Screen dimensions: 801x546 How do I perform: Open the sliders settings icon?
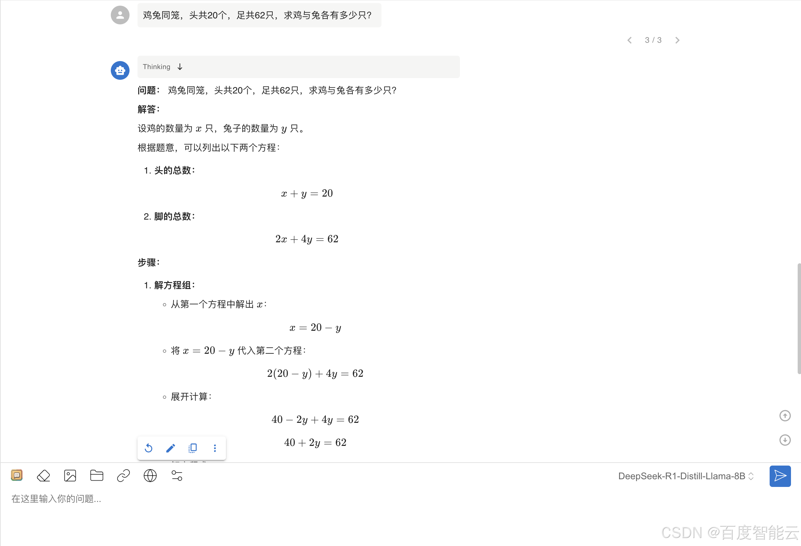click(177, 476)
